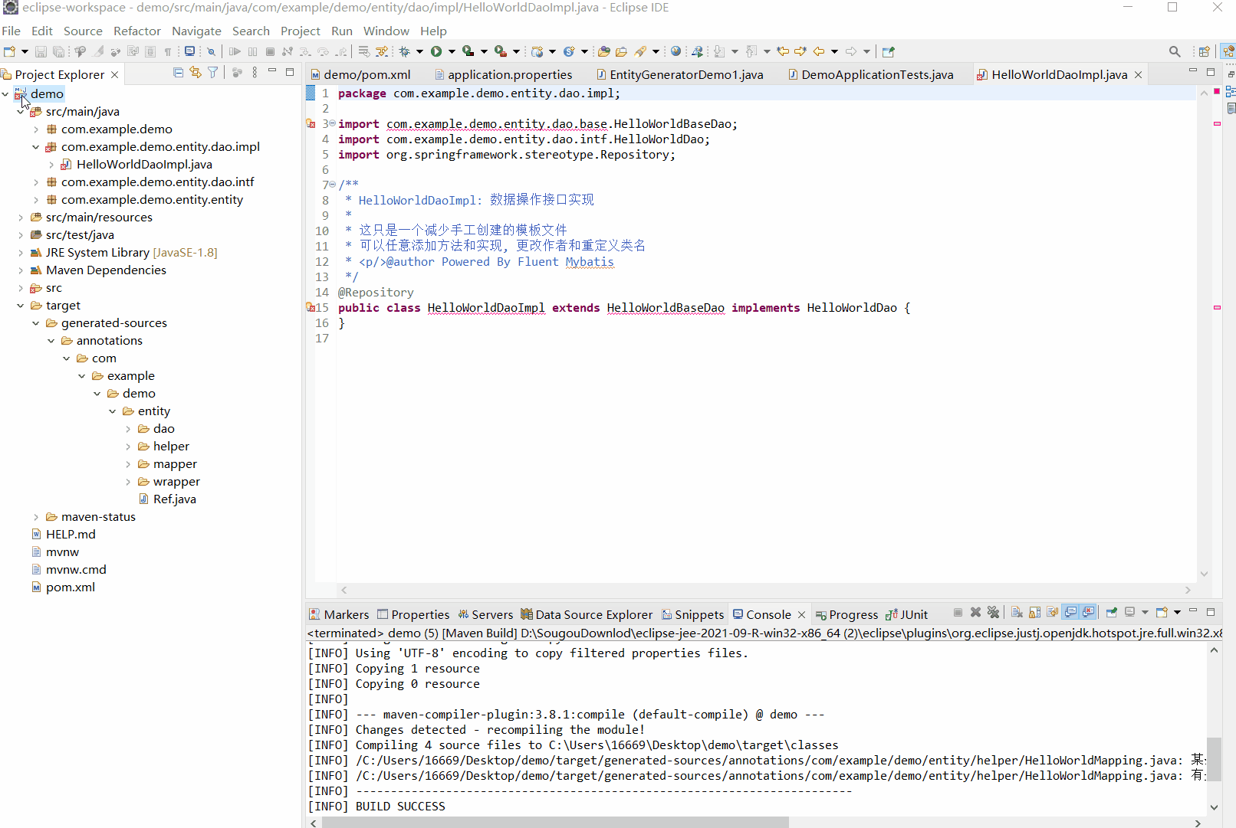The height and width of the screenshot is (828, 1236).
Task: Click the Console horizontal scrollbar thumb
Action: 555,822
